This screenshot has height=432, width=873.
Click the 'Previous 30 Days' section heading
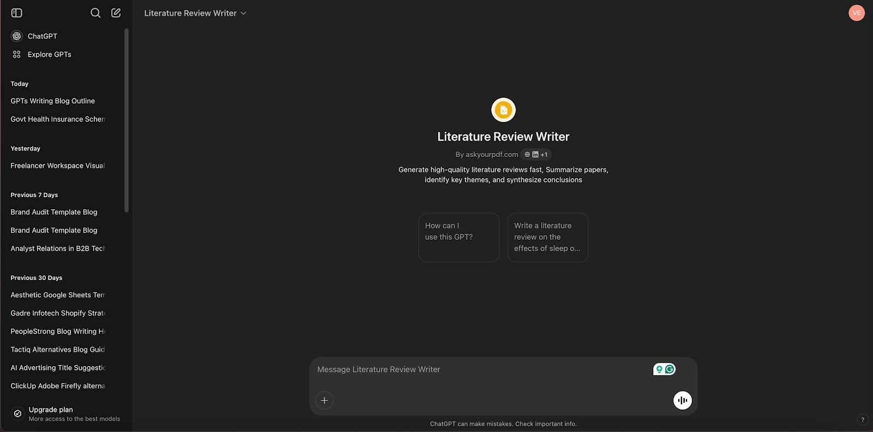pos(37,278)
